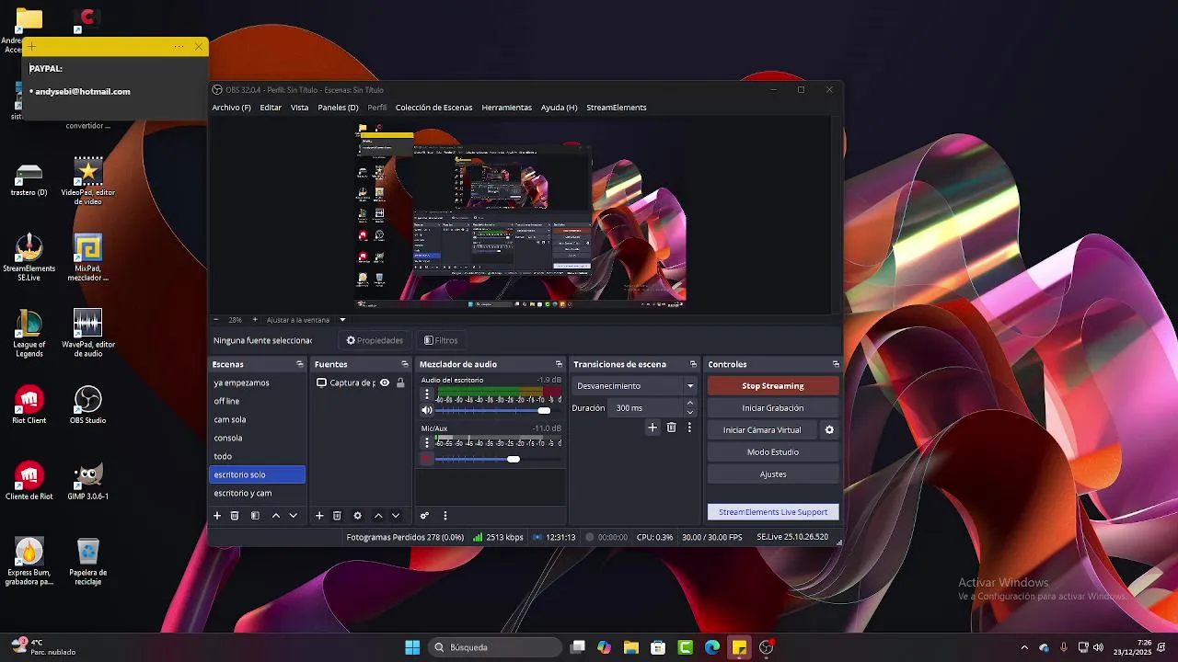Open Vista menu
Image resolution: width=1178 pixels, height=662 pixels.
point(300,108)
